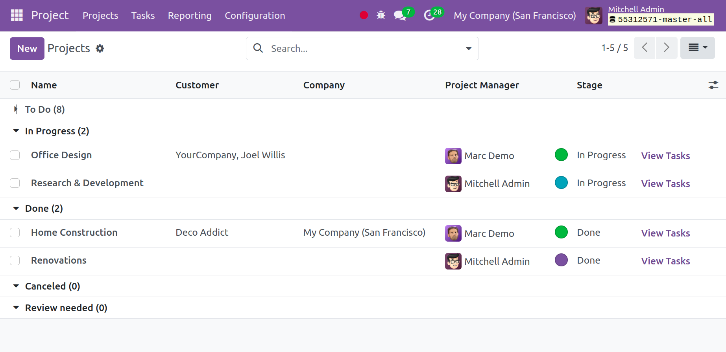
Task: Click green status dot of Office Design
Action: coord(561,155)
